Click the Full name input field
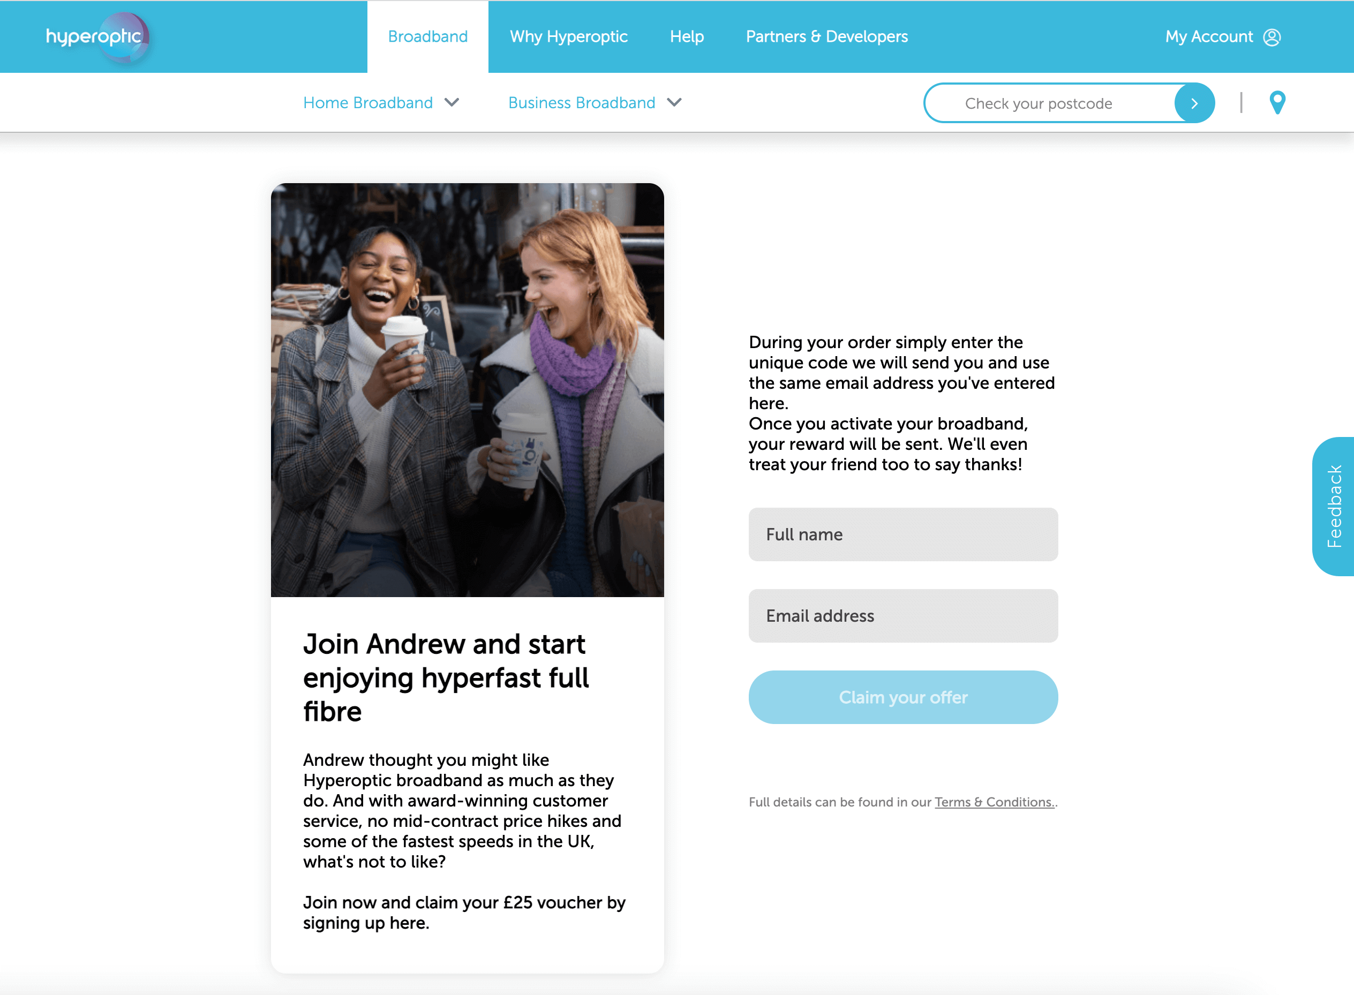Viewport: 1354px width, 995px height. click(903, 534)
